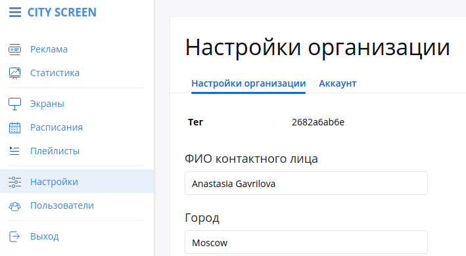Click the CITY SCREEN logo text

point(62,12)
